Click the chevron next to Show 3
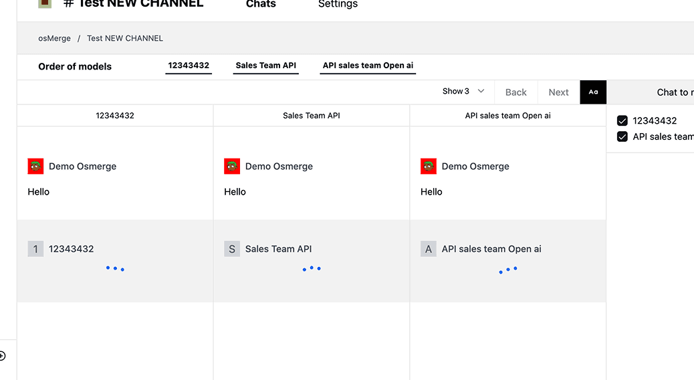 pos(481,92)
